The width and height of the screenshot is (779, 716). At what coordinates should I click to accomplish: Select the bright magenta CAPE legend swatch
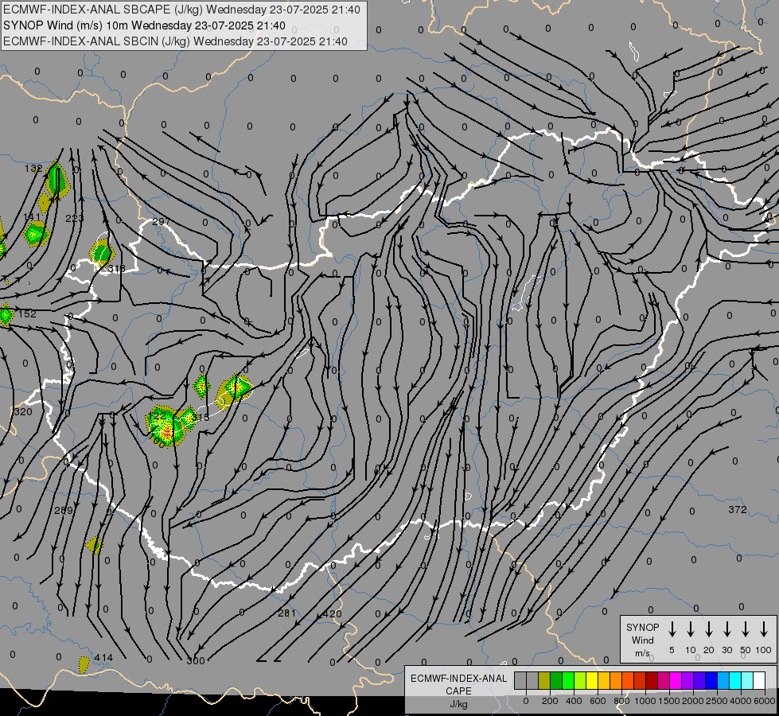(x=676, y=680)
